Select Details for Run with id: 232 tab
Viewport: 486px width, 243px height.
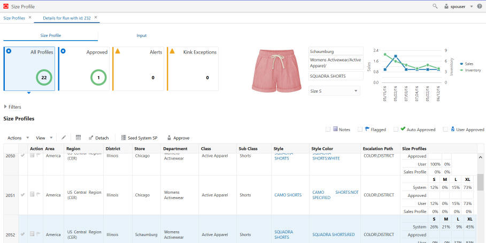(67, 18)
